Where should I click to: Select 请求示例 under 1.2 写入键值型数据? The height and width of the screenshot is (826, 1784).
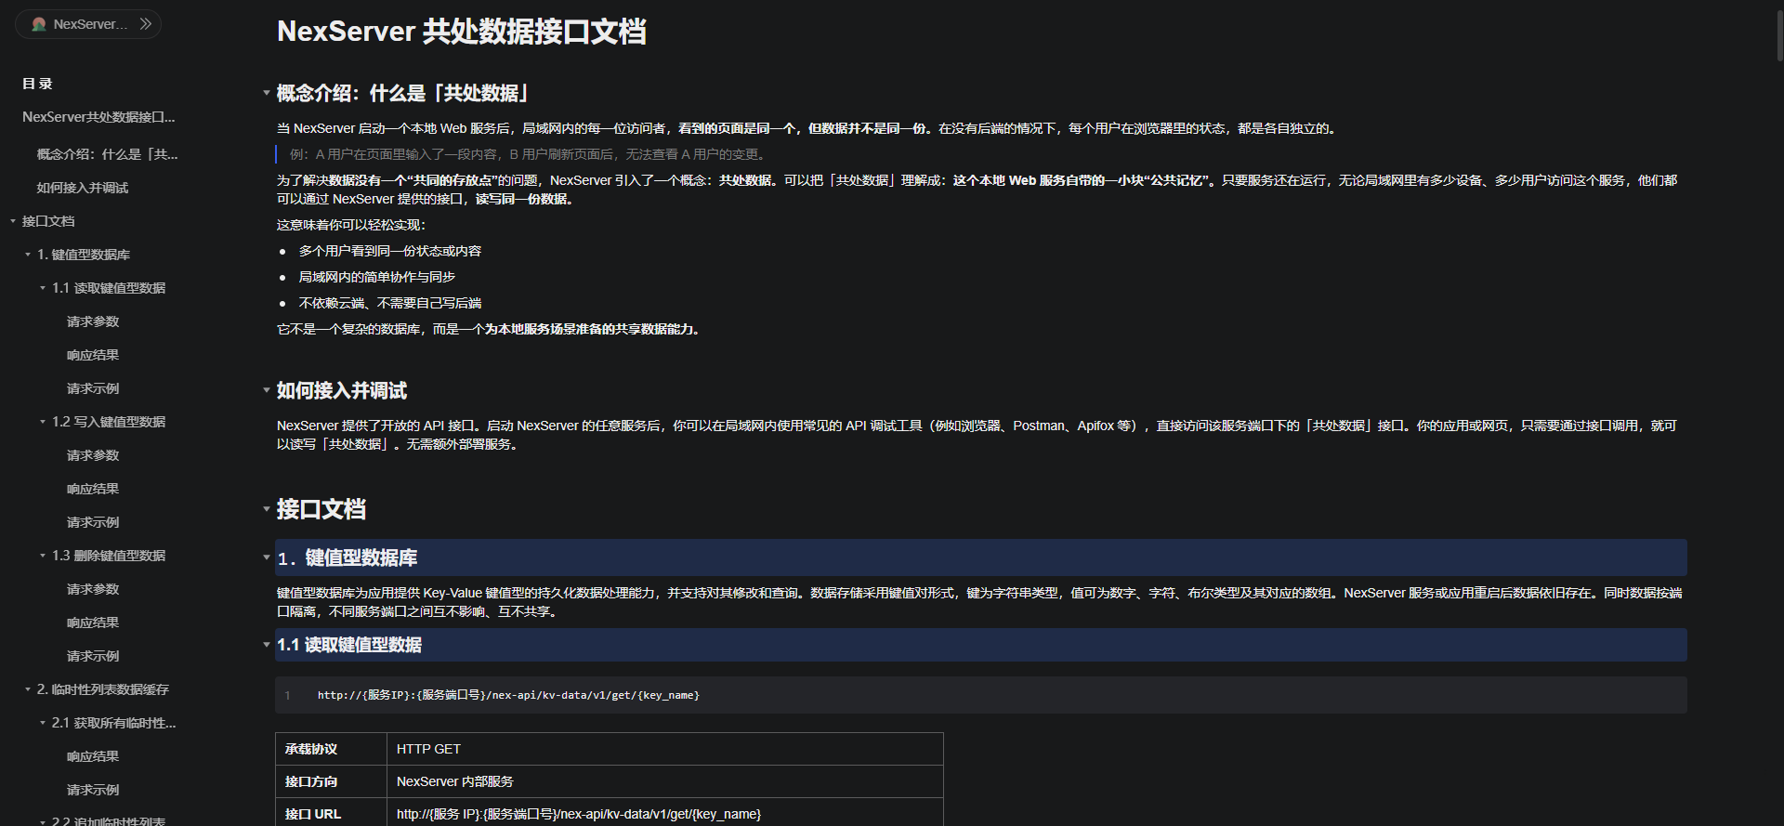(93, 522)
